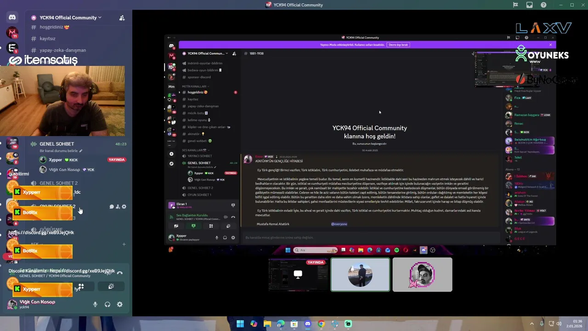Open indirimli-oyunlar-bildirim channel in streamed Discord

pos(205,63)
